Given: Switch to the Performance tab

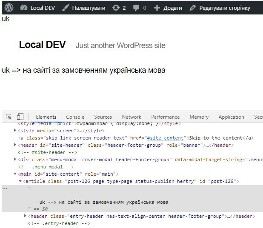Looking at the screenshot, I should click(x=166, y=117).
